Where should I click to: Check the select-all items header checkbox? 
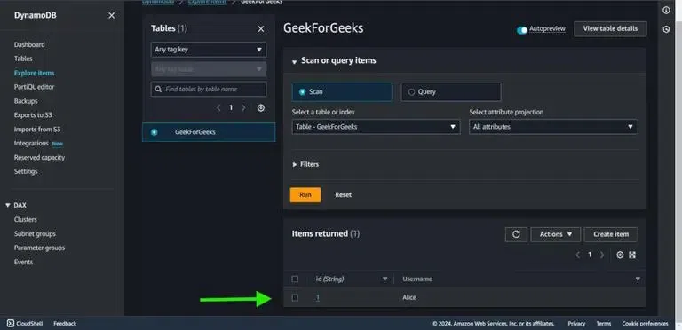click(x=295, y=279)
